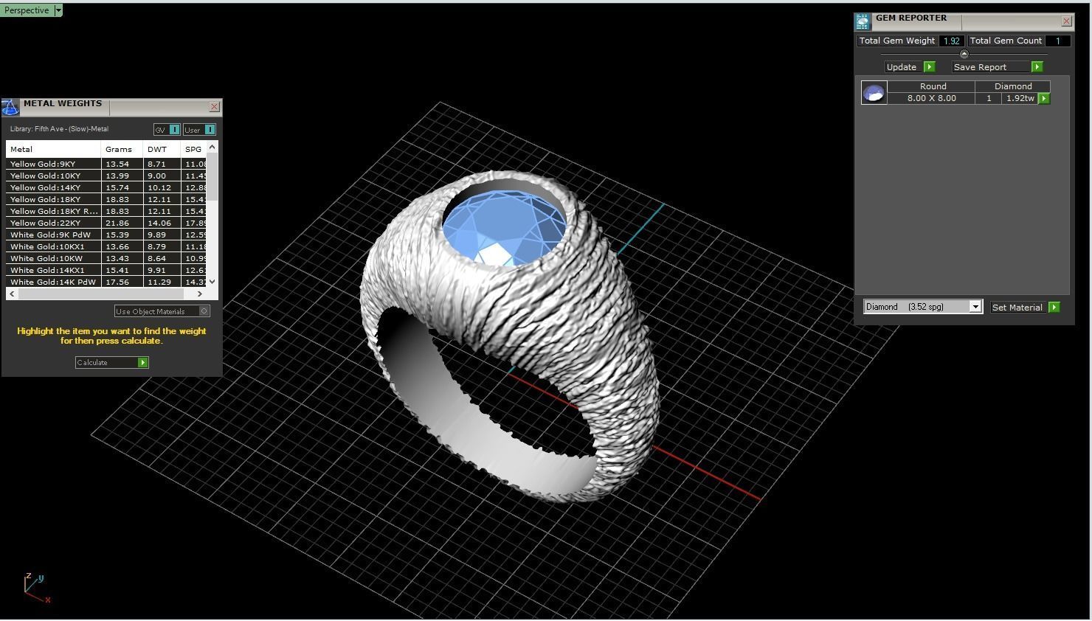Select the Yellow Gold:18KY row
Screen dimensions: 1092x621
pyautogui.click(x=106, y=199)
